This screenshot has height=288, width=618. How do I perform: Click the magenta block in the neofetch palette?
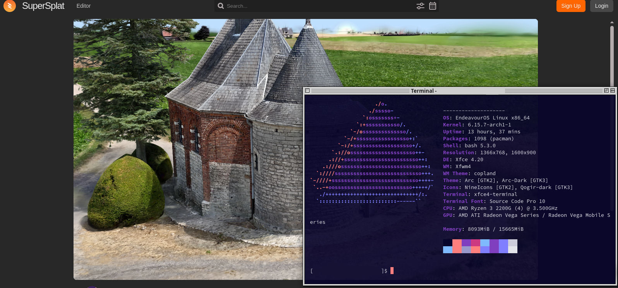click(476, 243)
